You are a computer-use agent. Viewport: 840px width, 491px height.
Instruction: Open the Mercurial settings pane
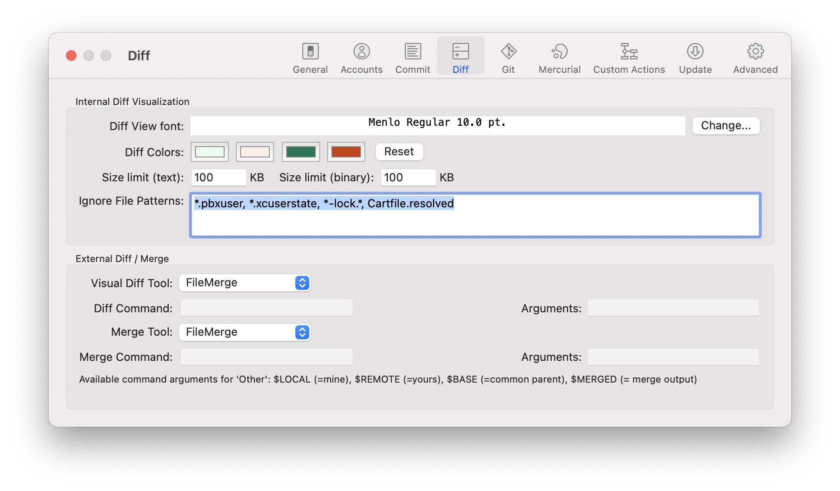559,58
